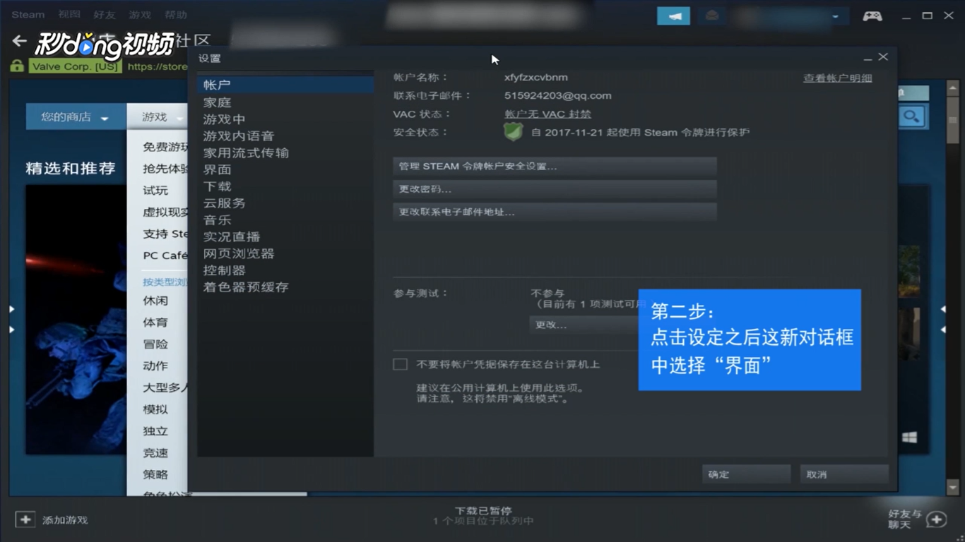This screenshot has width=965, height=542.
Task: Open the account name dropdown in the titlebar
Action: pos(836,16)
